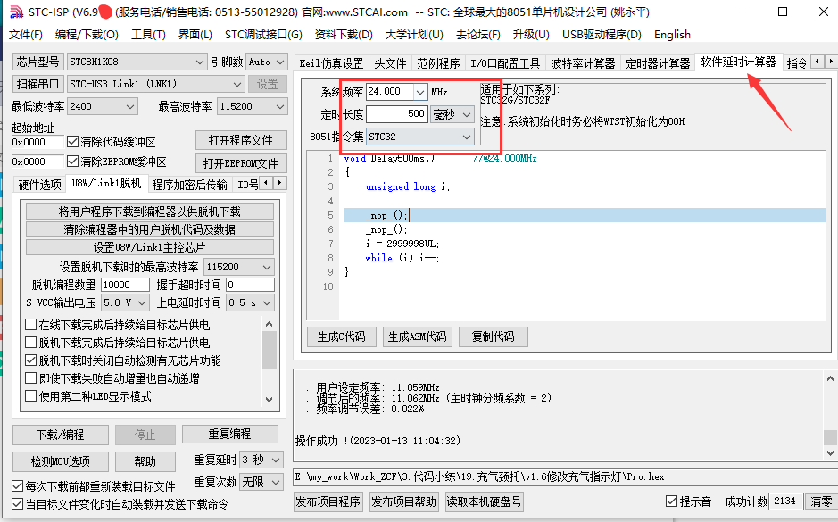Click 生成ASM代码 button
The image size is (838, 522).
pos(417,336)
